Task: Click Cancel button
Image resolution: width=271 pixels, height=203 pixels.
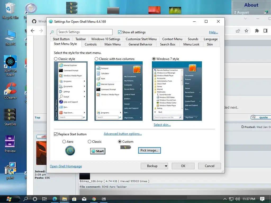Action: coord(210,166)
